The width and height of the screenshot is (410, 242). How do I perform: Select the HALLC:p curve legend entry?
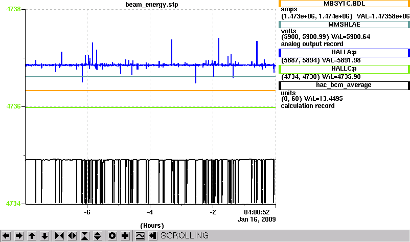pyautogui.click(x=344, y=69)
